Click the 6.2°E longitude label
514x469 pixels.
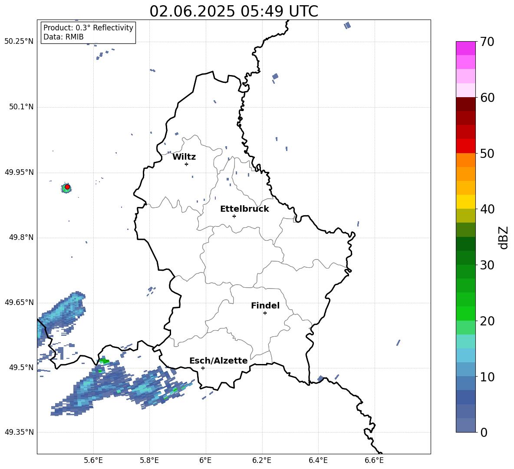point(262,461)
